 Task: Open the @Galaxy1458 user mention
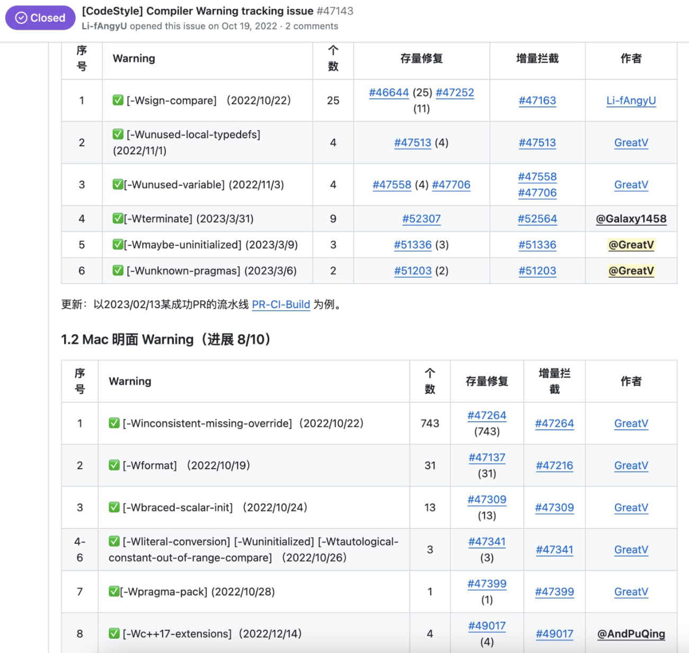tap(631, 218)
